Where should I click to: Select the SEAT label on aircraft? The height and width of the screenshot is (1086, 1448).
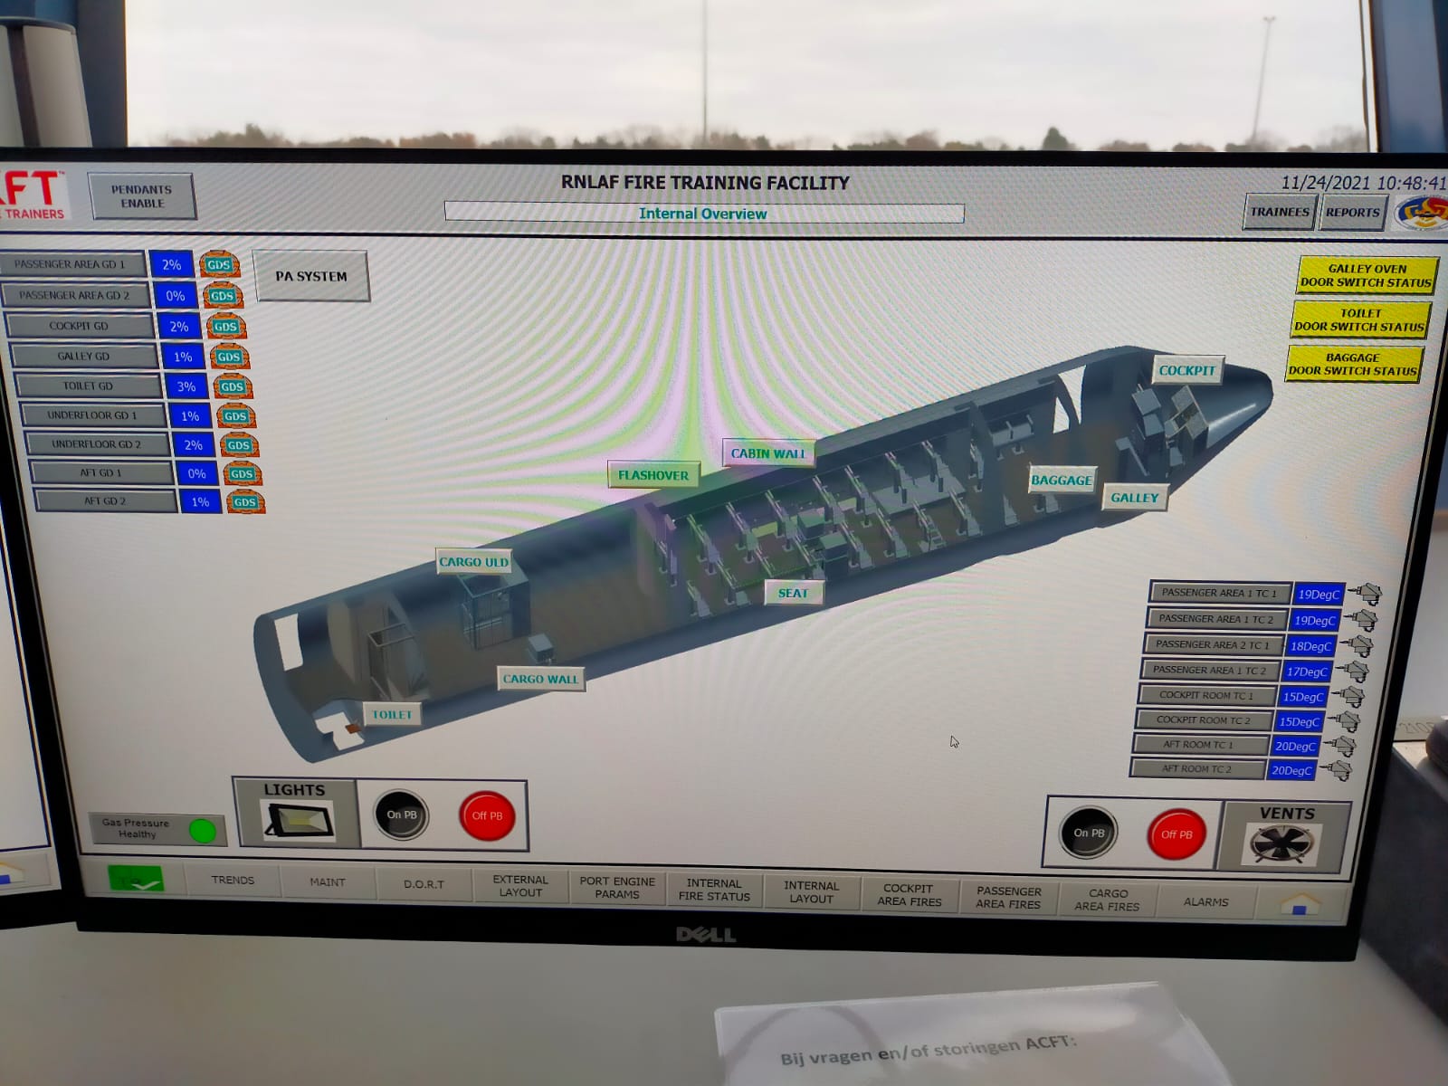793,593
